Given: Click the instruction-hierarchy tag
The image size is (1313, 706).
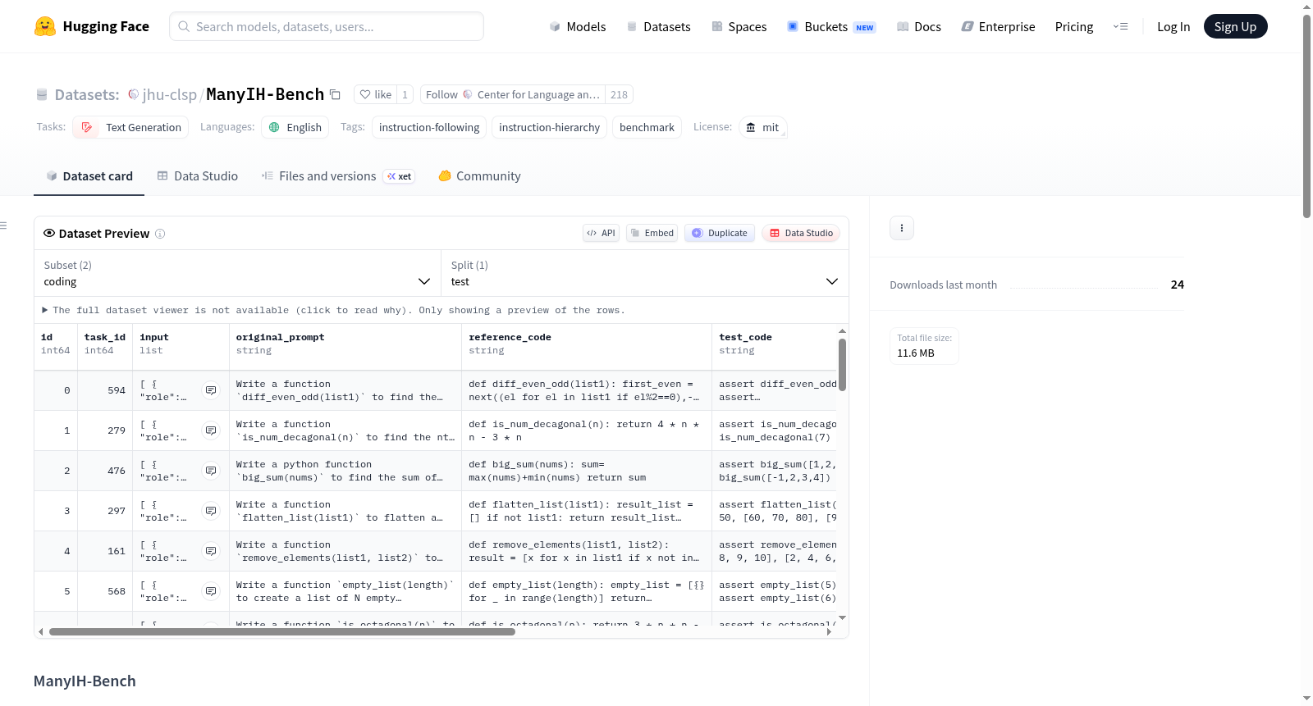Looking at the screenshot, I should coord(550,127).
